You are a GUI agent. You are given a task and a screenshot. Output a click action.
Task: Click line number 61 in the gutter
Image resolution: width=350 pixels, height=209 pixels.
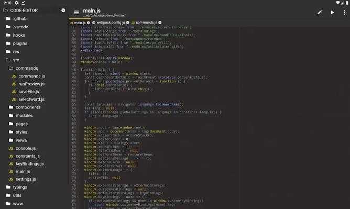pos(74,128)
